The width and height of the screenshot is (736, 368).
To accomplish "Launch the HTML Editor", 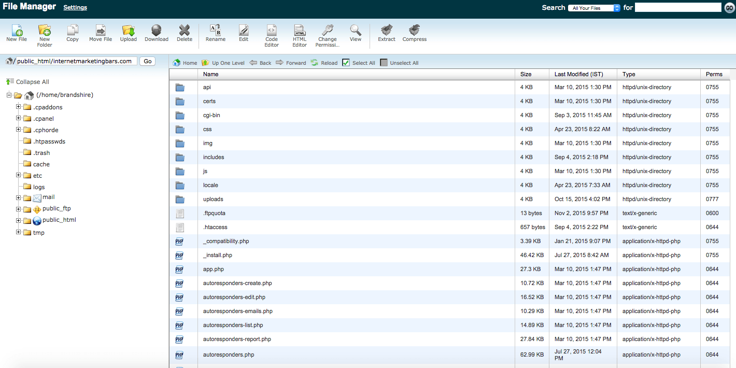I will (300, 36).
